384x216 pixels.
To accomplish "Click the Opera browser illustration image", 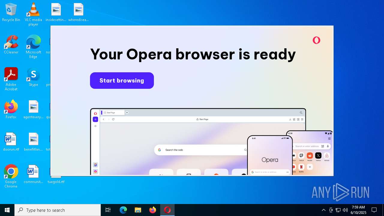I will [211, 142].
